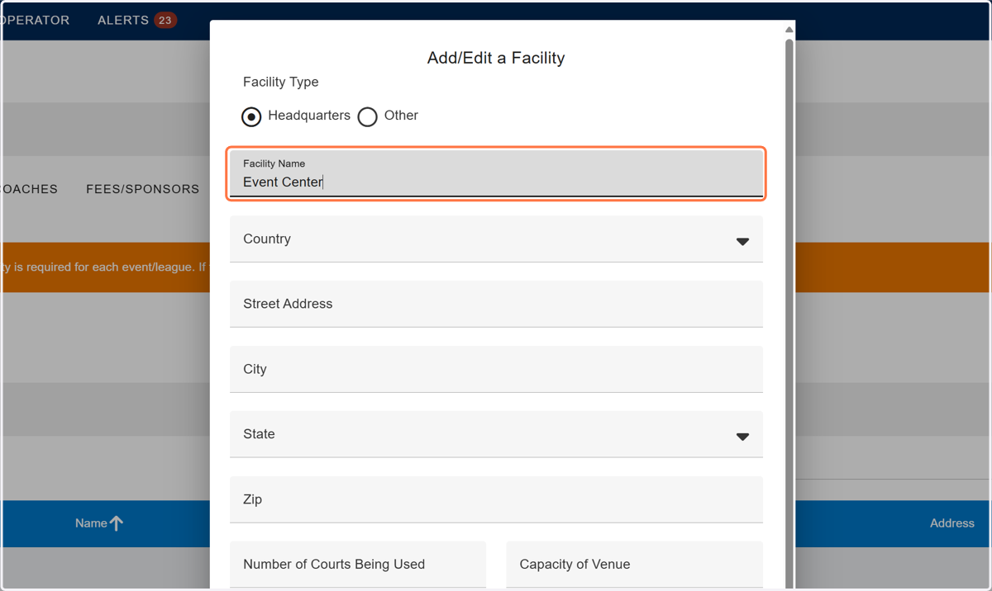Click the red 23 alerts badge
Image resolution: width=992 pixels, height=591 pixels.
point(165,20)
